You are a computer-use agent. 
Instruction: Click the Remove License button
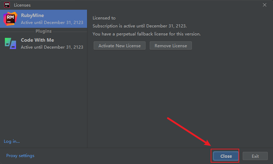click(171, 46)
